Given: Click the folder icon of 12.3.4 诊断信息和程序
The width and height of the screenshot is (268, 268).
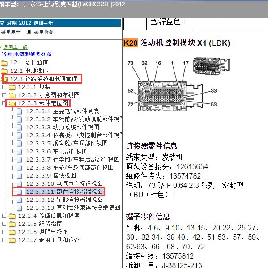Looking at the screenshot, I should (12, 216).
